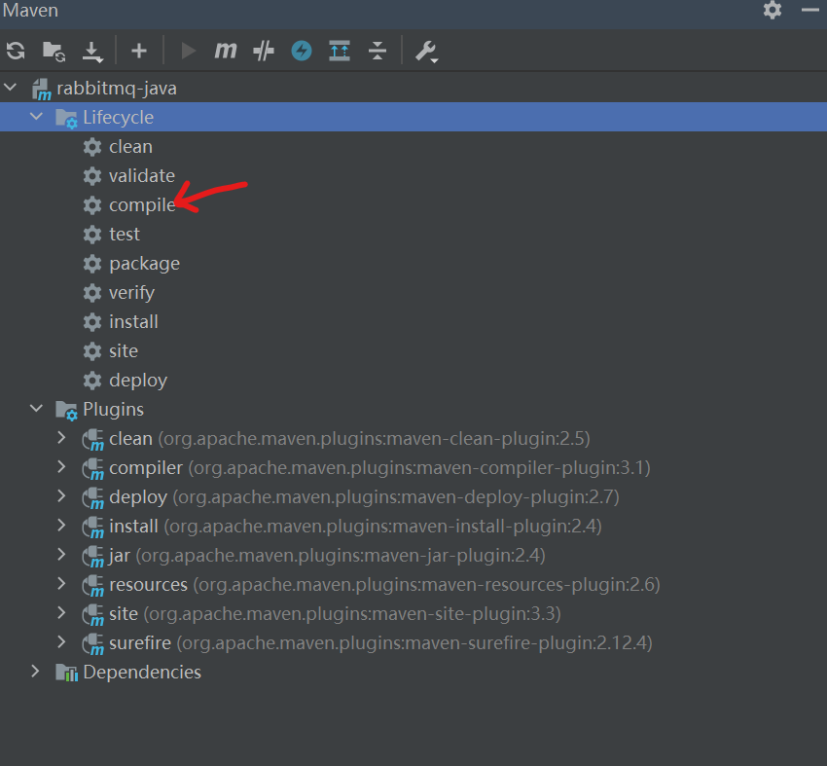Reload all Maven projects
Viewport: 827px width, 766px height.
click(16, 52)
